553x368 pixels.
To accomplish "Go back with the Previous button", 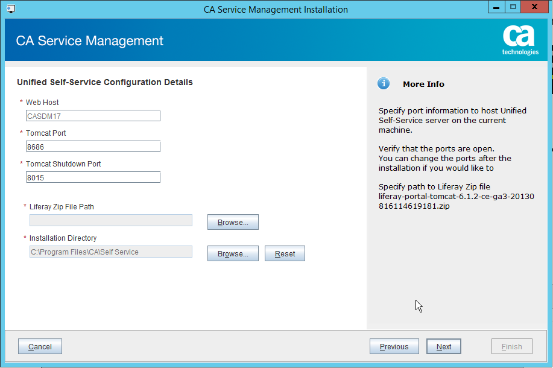I will 394,346.
